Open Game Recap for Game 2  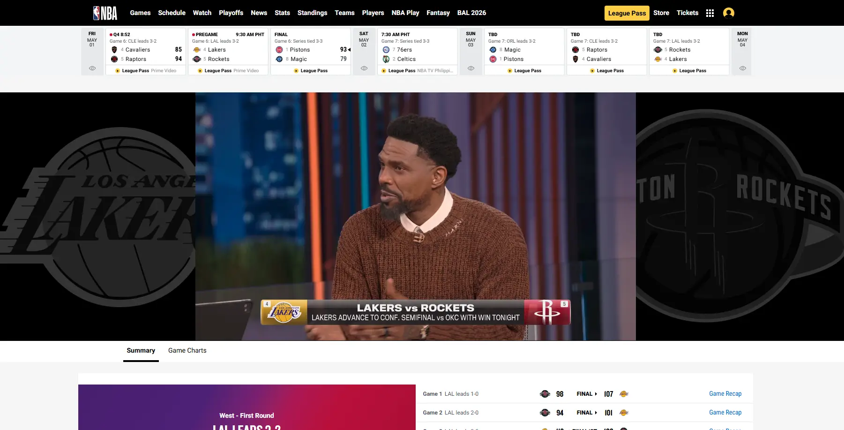pyautogui.click(x=725, y=413)
